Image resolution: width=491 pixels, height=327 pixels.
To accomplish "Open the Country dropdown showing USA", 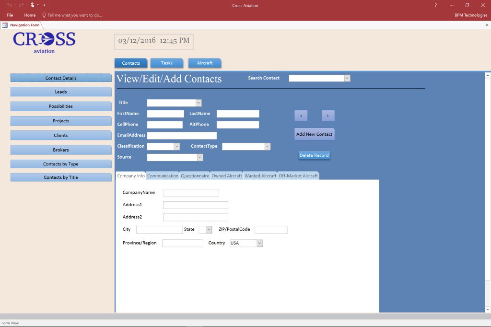I will 259,243.
